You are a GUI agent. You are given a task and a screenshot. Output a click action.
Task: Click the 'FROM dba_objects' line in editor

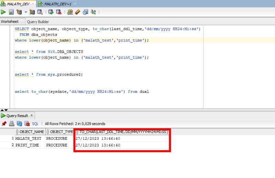[38, 35]
